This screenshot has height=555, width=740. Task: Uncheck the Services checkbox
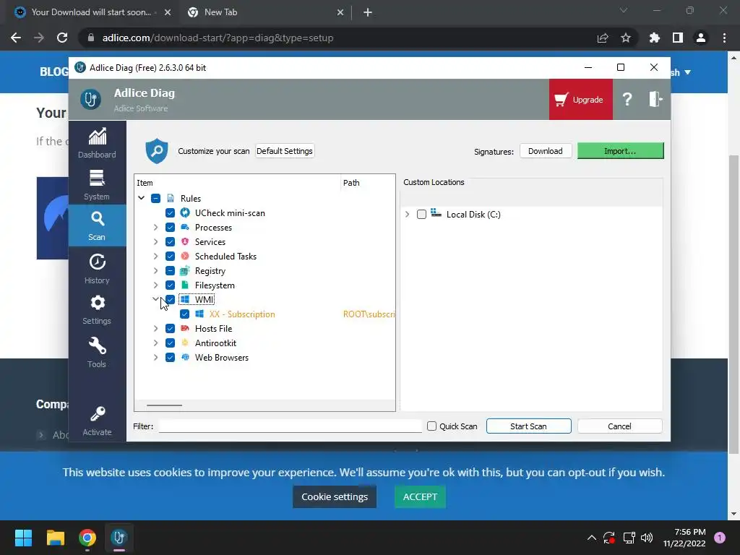pyautogui.click(x=170, y=241)
